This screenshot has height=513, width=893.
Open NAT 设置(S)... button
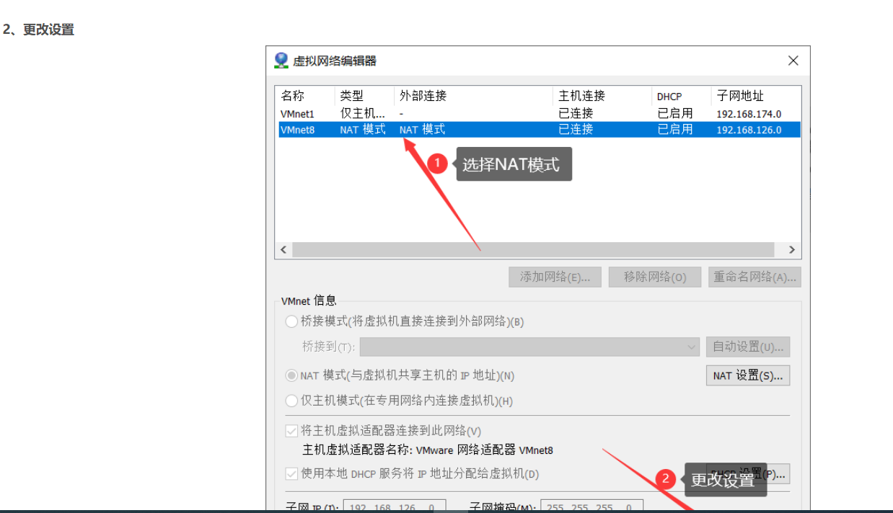pos(748,375)
